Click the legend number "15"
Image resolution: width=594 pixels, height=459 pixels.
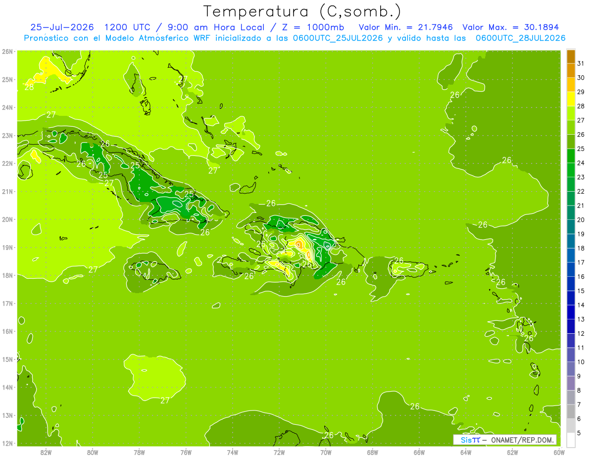(581, 291)
